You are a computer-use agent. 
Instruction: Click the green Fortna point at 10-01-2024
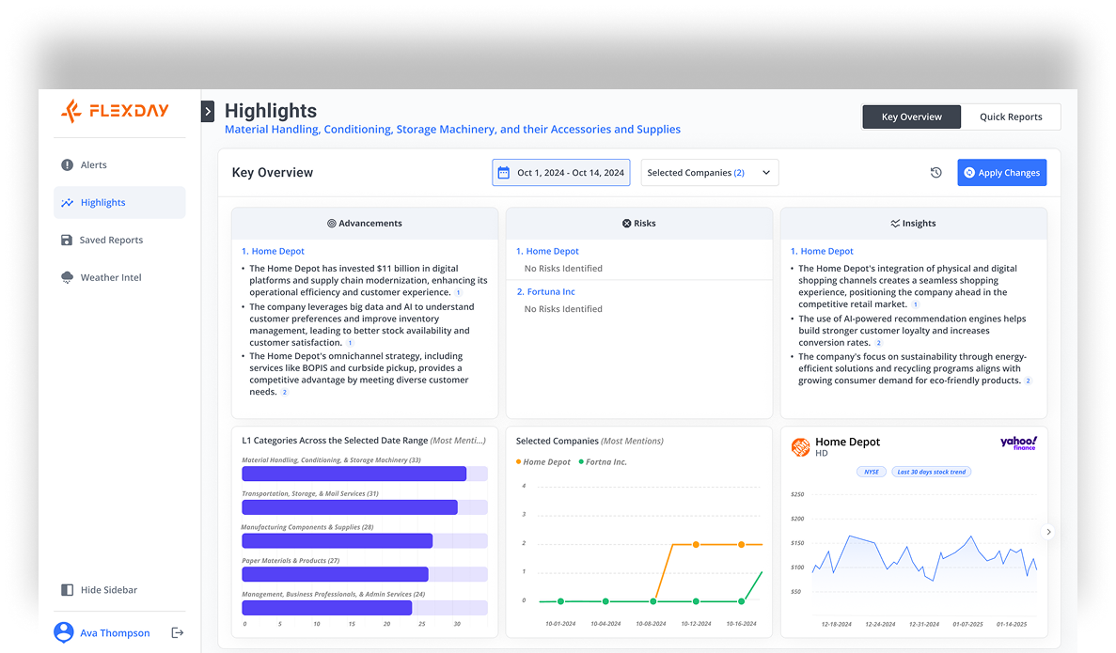561,601
